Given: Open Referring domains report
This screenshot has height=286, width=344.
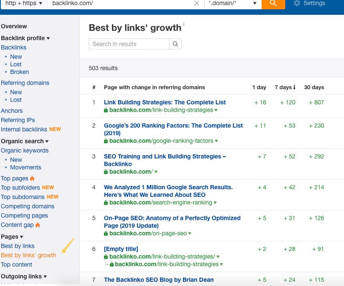Looking at the screenshot, I should (25, 83).
